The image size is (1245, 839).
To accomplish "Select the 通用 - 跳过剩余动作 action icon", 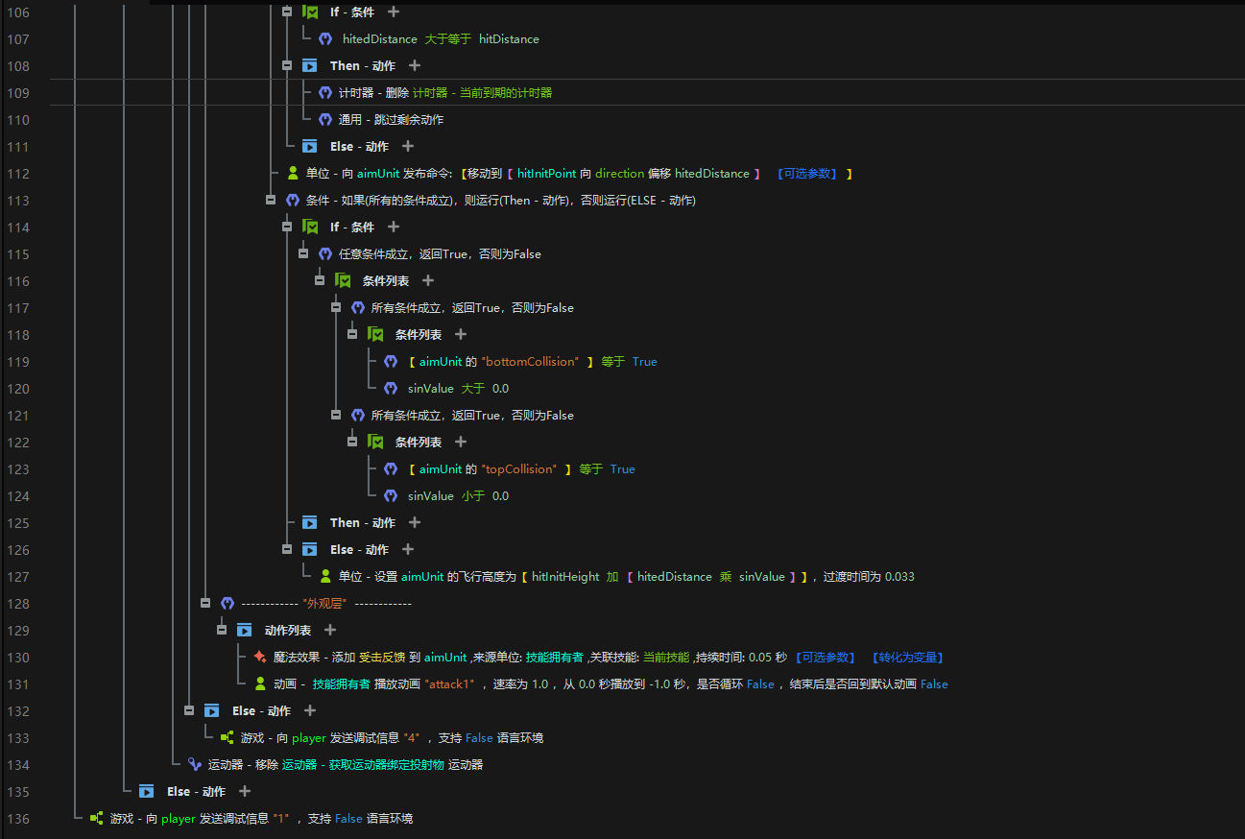I will coord(325,120).
